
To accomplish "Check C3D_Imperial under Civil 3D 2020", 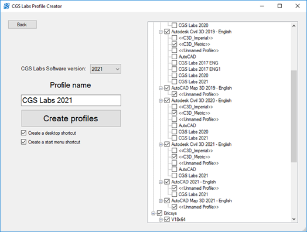I will 174,107.
